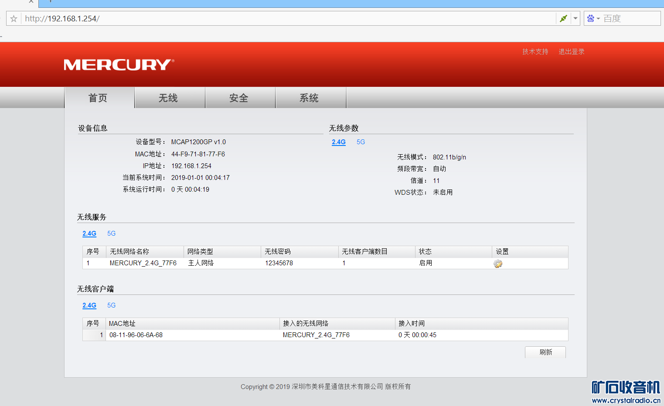This screenshot has width=664, height=406.
Task: Click WDS status value 未启用
Action: (x=443, y=192)
